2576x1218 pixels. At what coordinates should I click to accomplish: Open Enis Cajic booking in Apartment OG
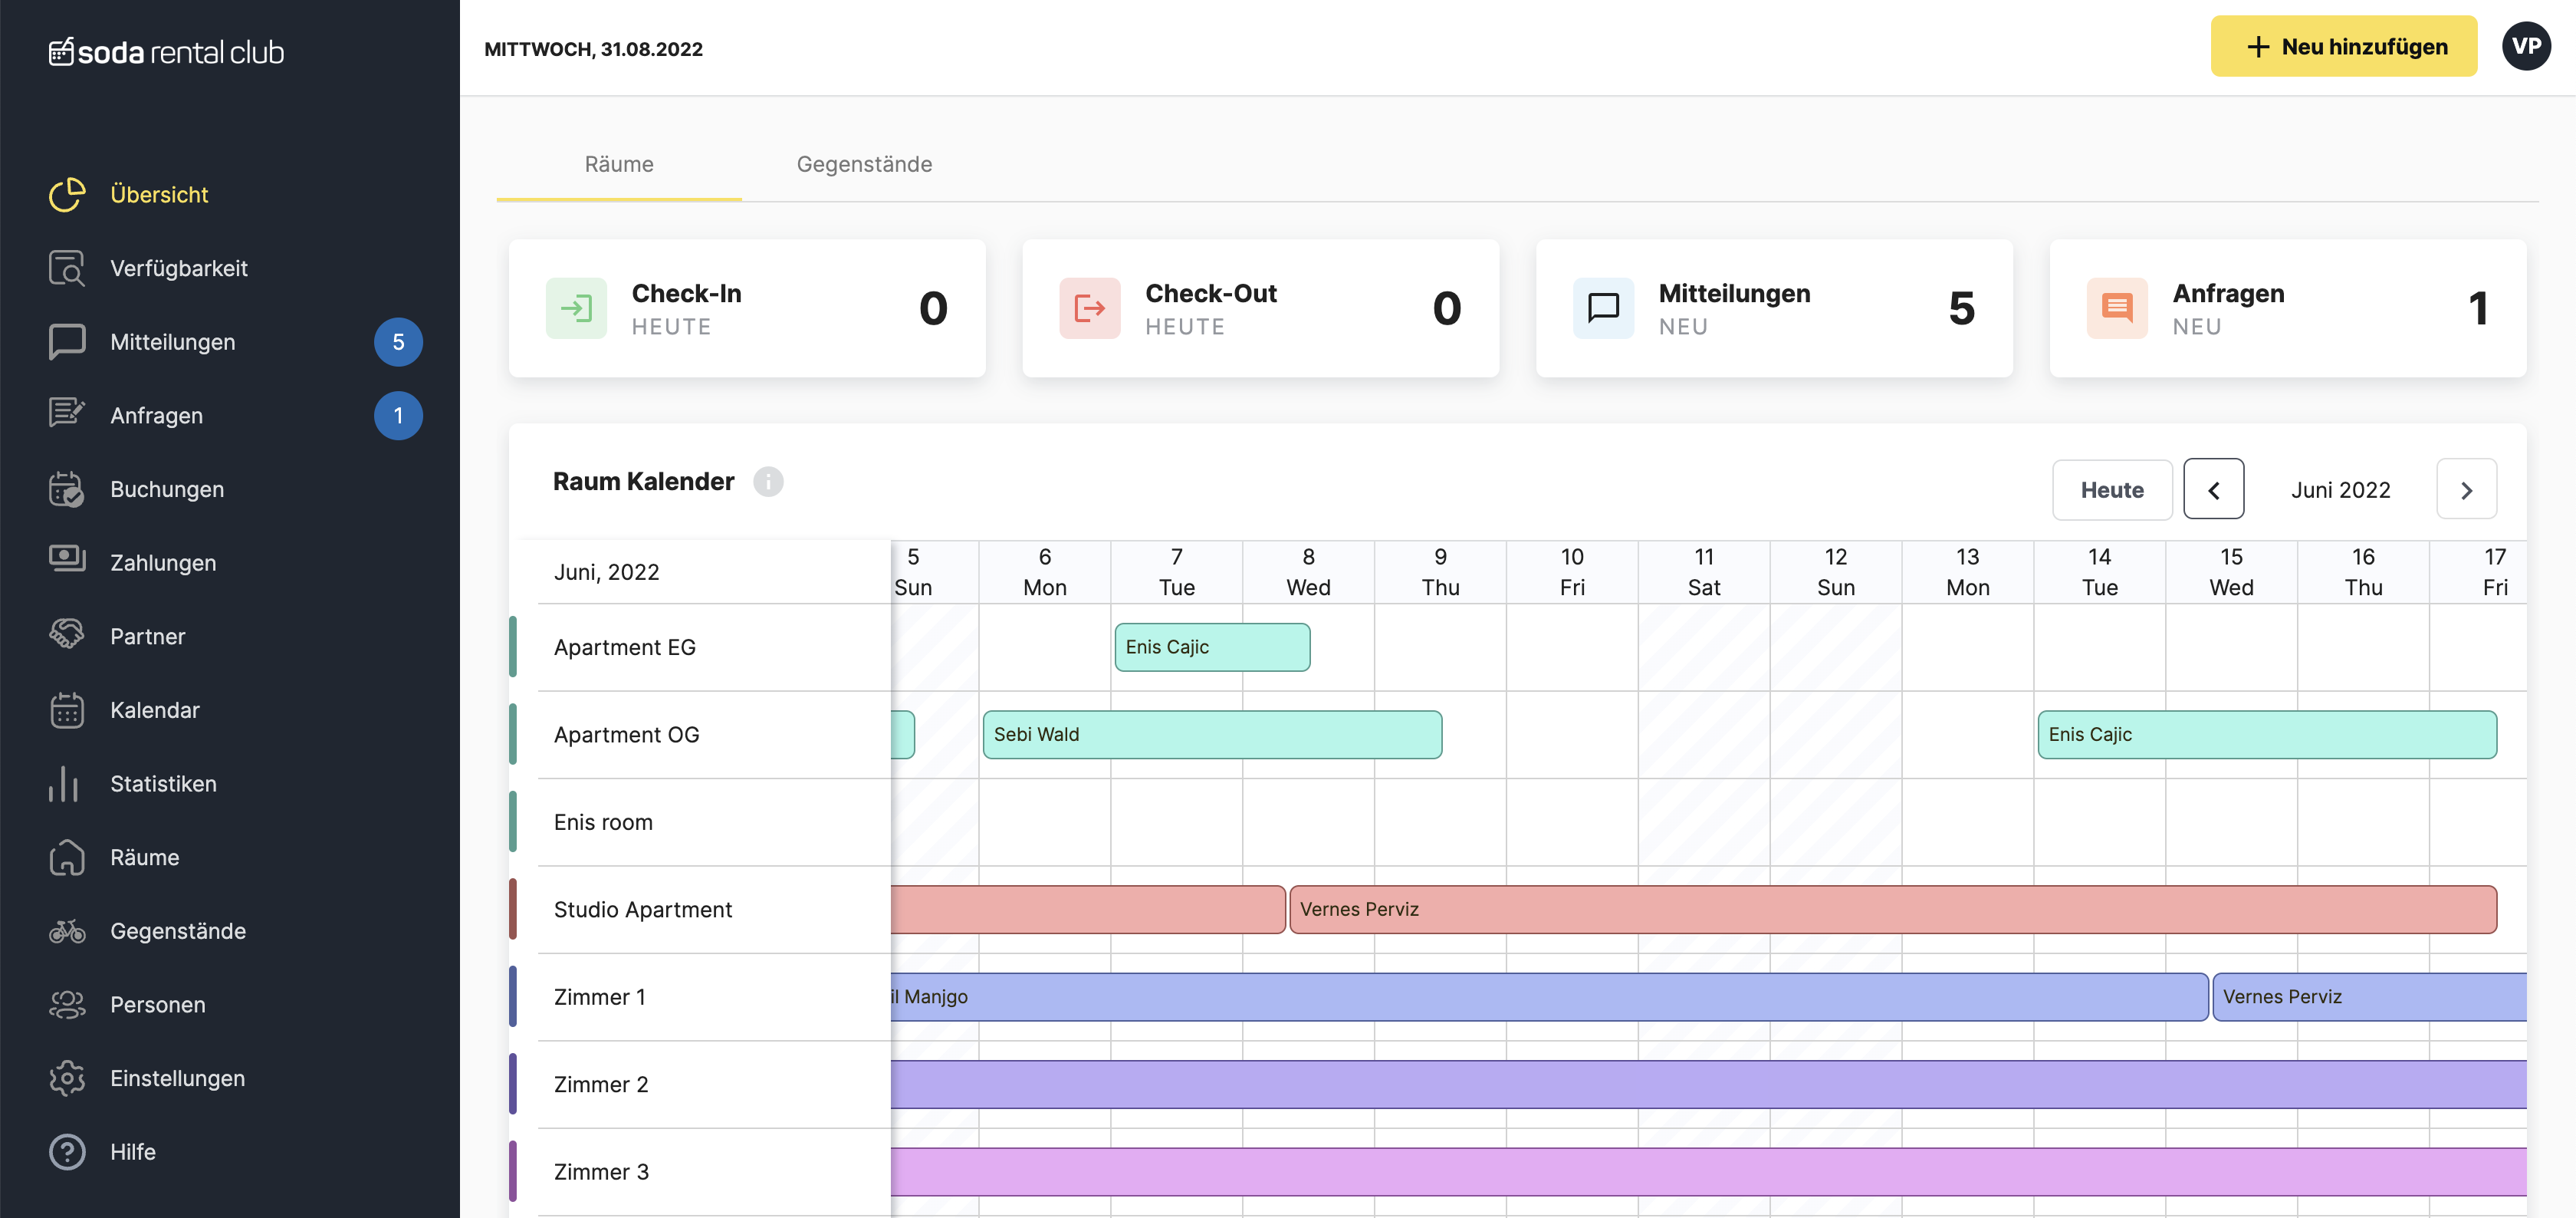point(2267,735)
